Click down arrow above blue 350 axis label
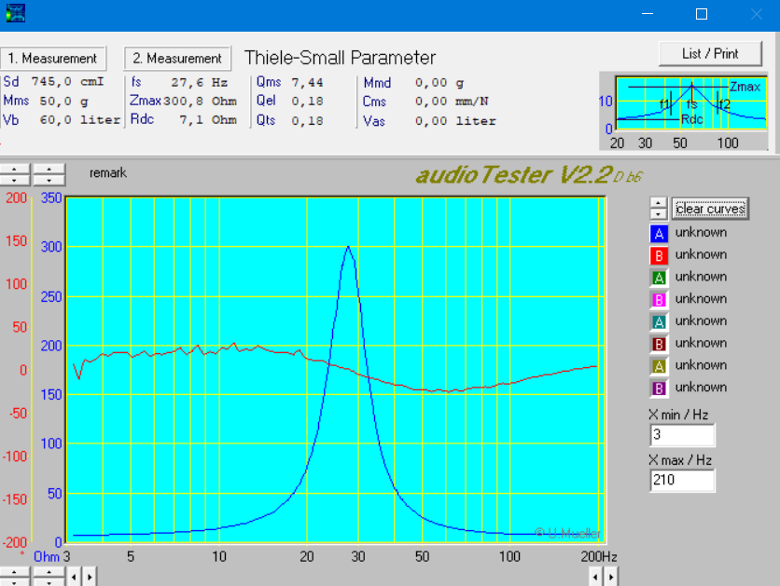Image resolution: width=780 pixels, height=586 pixels. (49, 180)
